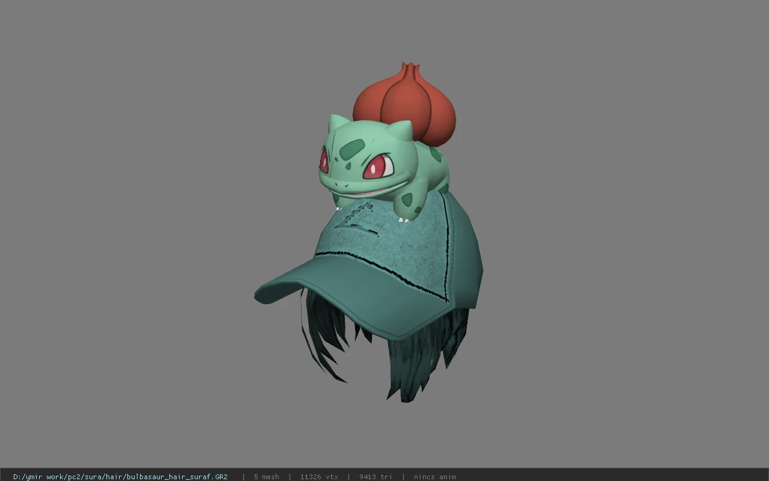This screenshot has height=481, width=769.
Task: Click the Bulbasaur hat model in viewport
Action: 369,233
